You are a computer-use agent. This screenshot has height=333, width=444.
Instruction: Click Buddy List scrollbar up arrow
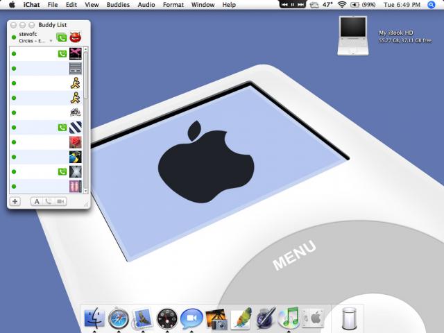[86, 49]
